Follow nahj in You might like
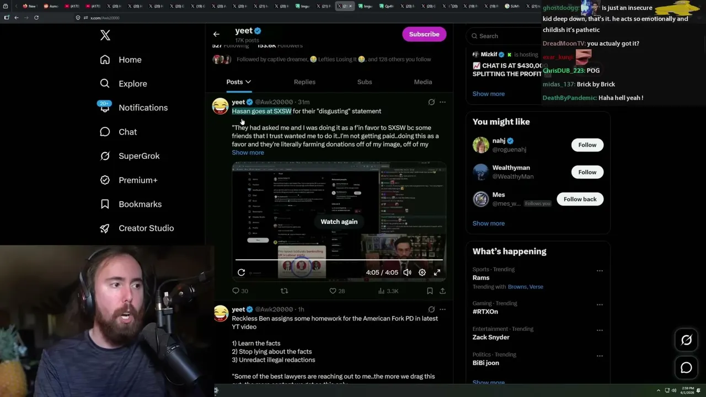 click(587, 145)
